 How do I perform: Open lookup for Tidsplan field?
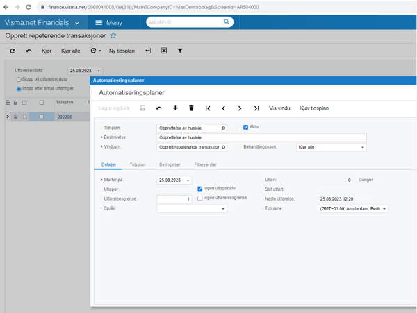[x=223, y=128]
